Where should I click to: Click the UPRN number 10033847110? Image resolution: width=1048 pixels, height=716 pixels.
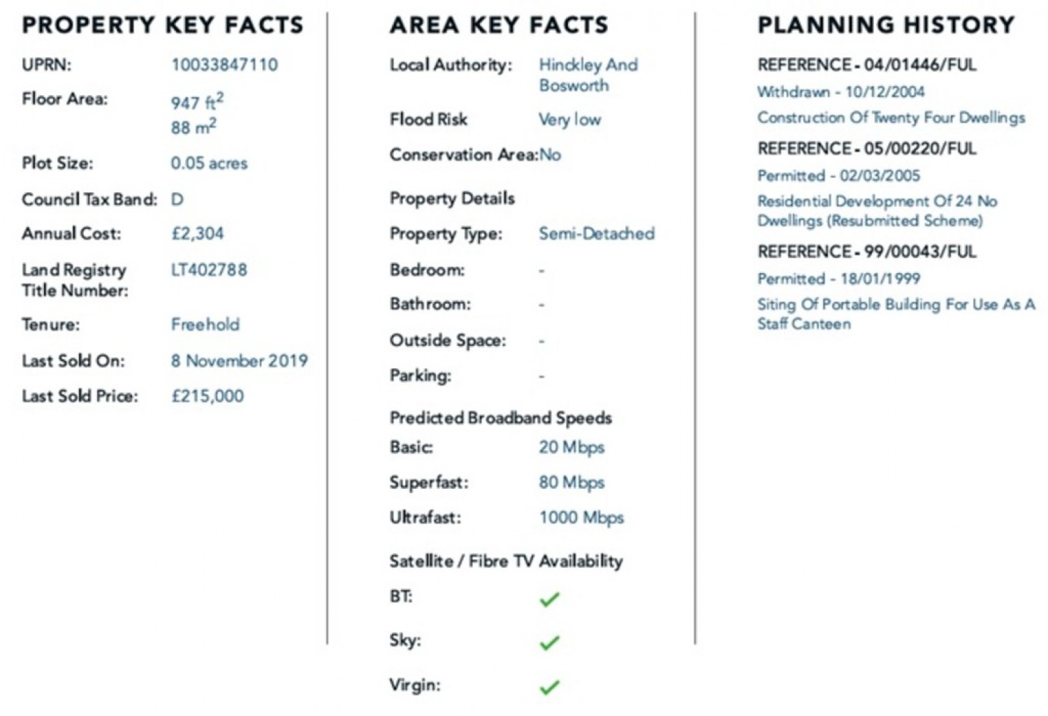pos(224,65)
